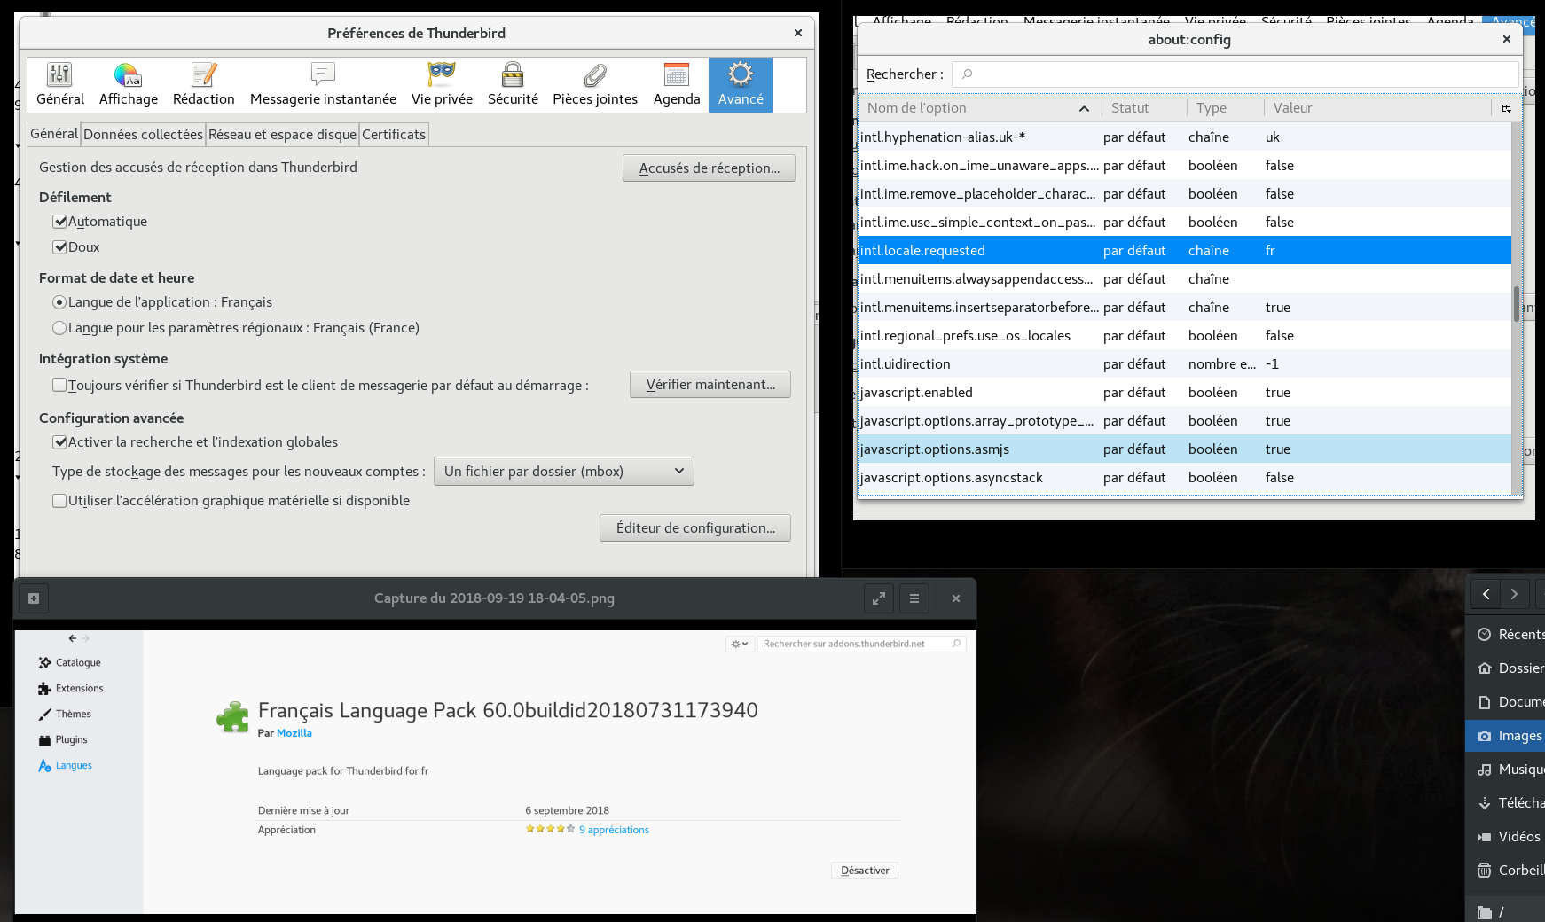The width and height of the screenshot is (1545, 922).
Task: Open the Général preferences icon
Action: point(60,85)
